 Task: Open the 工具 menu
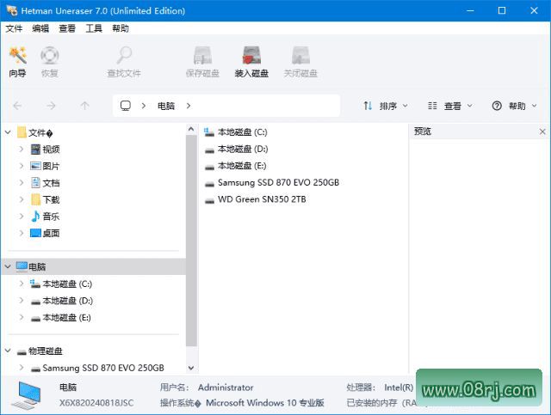pyautogui.click(x=94, y=28)
